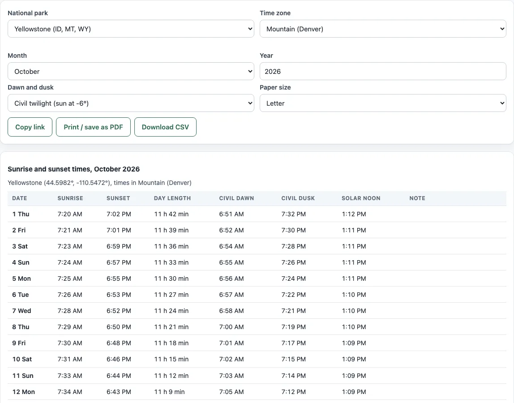The image size is (514, 403).
Task: Open the Dawn and dusk dropdown
Action: 131,103
